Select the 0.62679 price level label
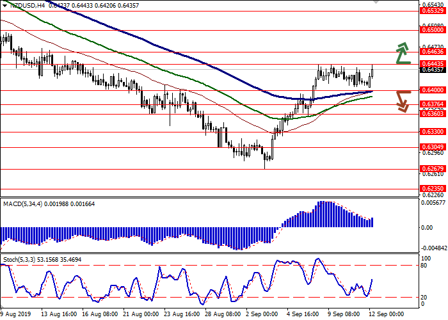Image resolution: width=448 pixels, height=320 pixels. tap(433, 168)
